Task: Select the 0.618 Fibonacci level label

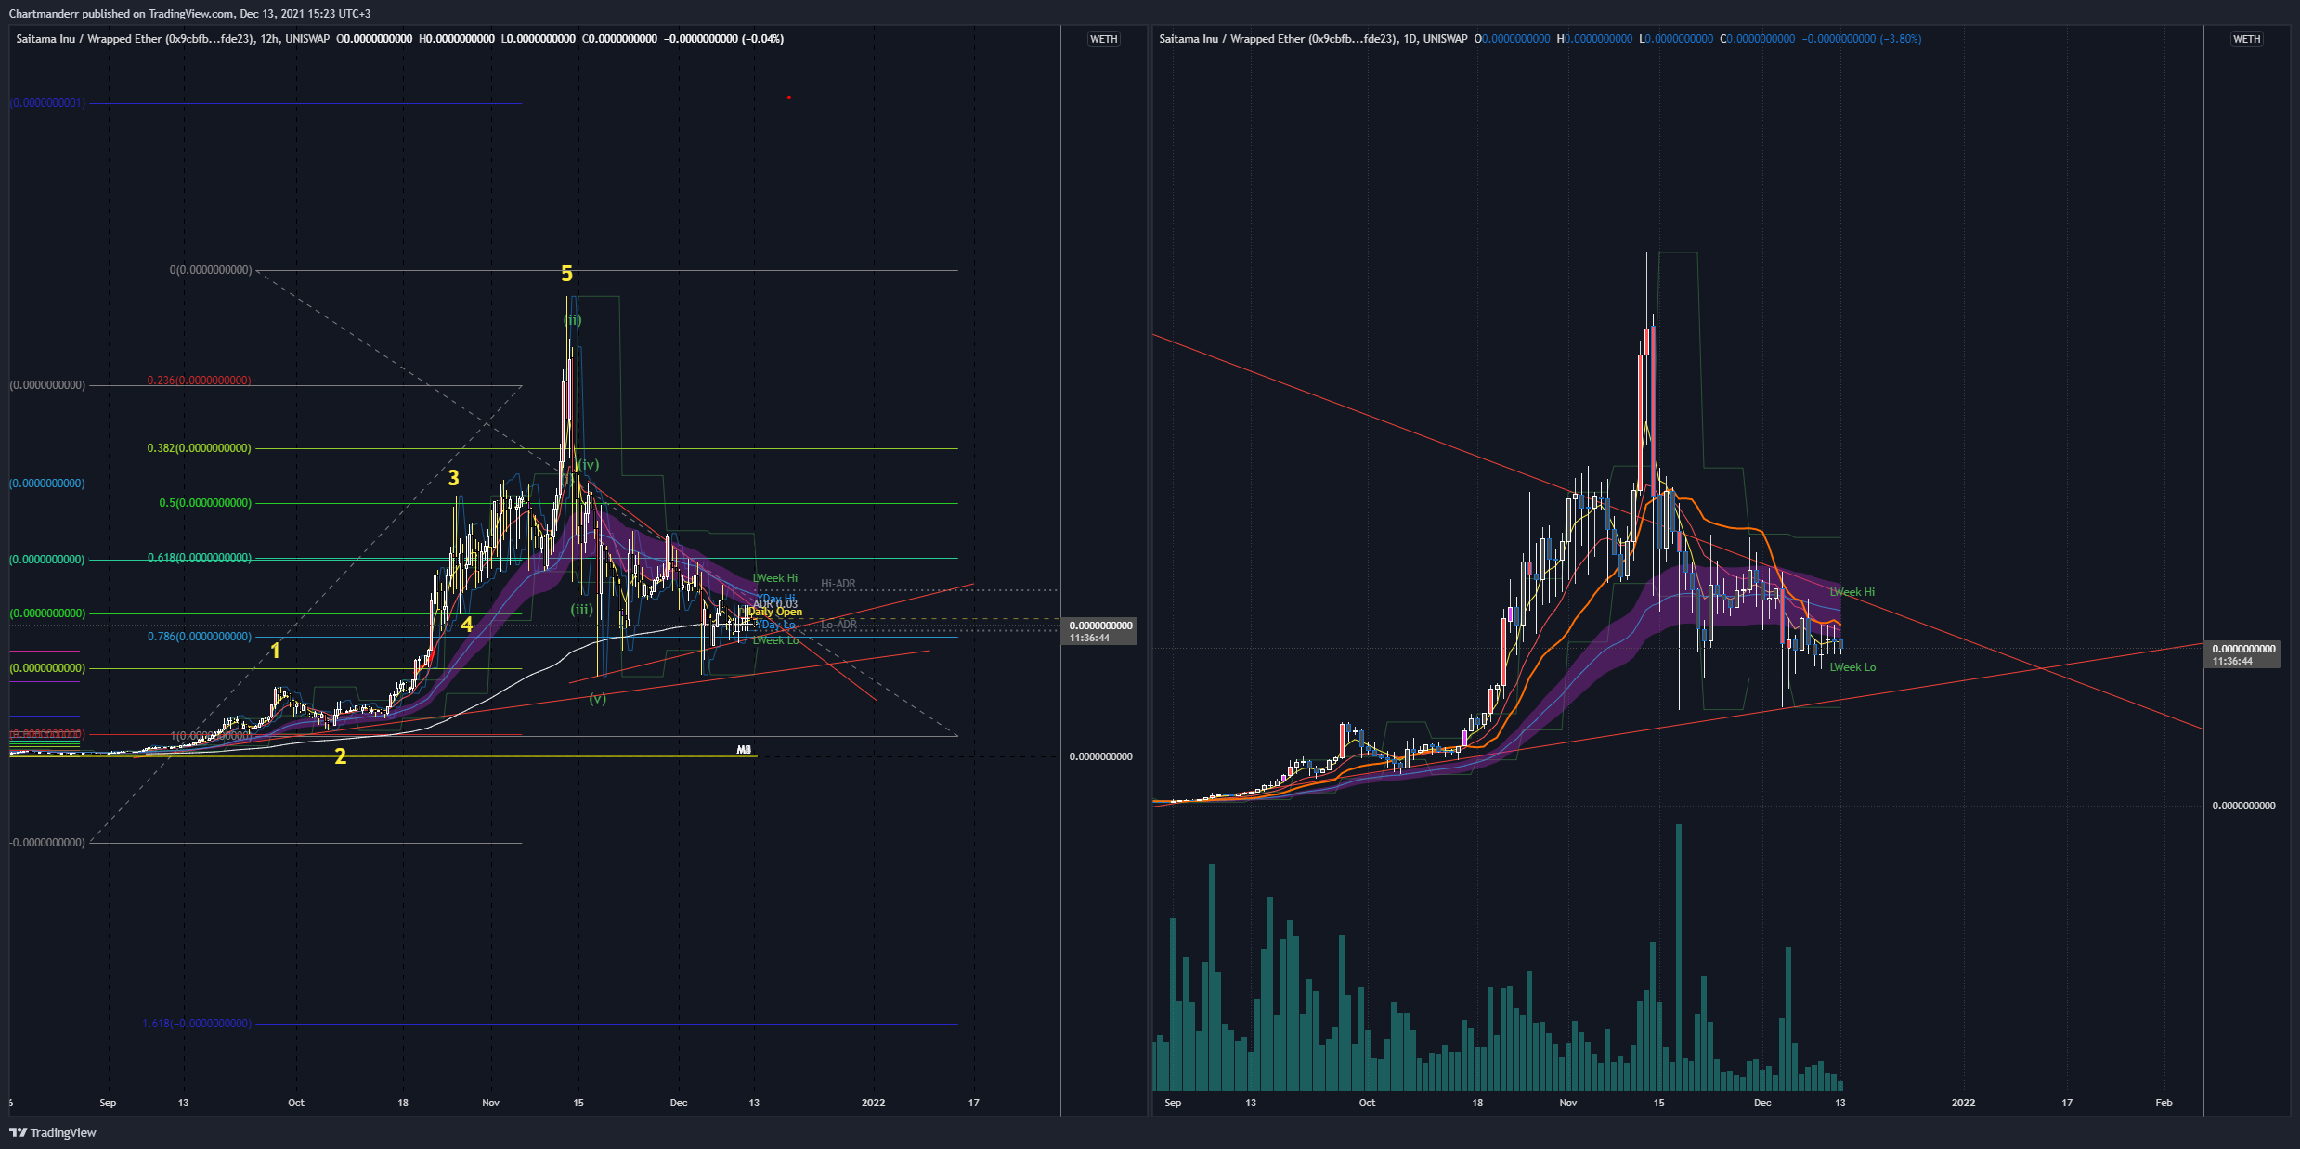Action: click(x=199, y=558)
